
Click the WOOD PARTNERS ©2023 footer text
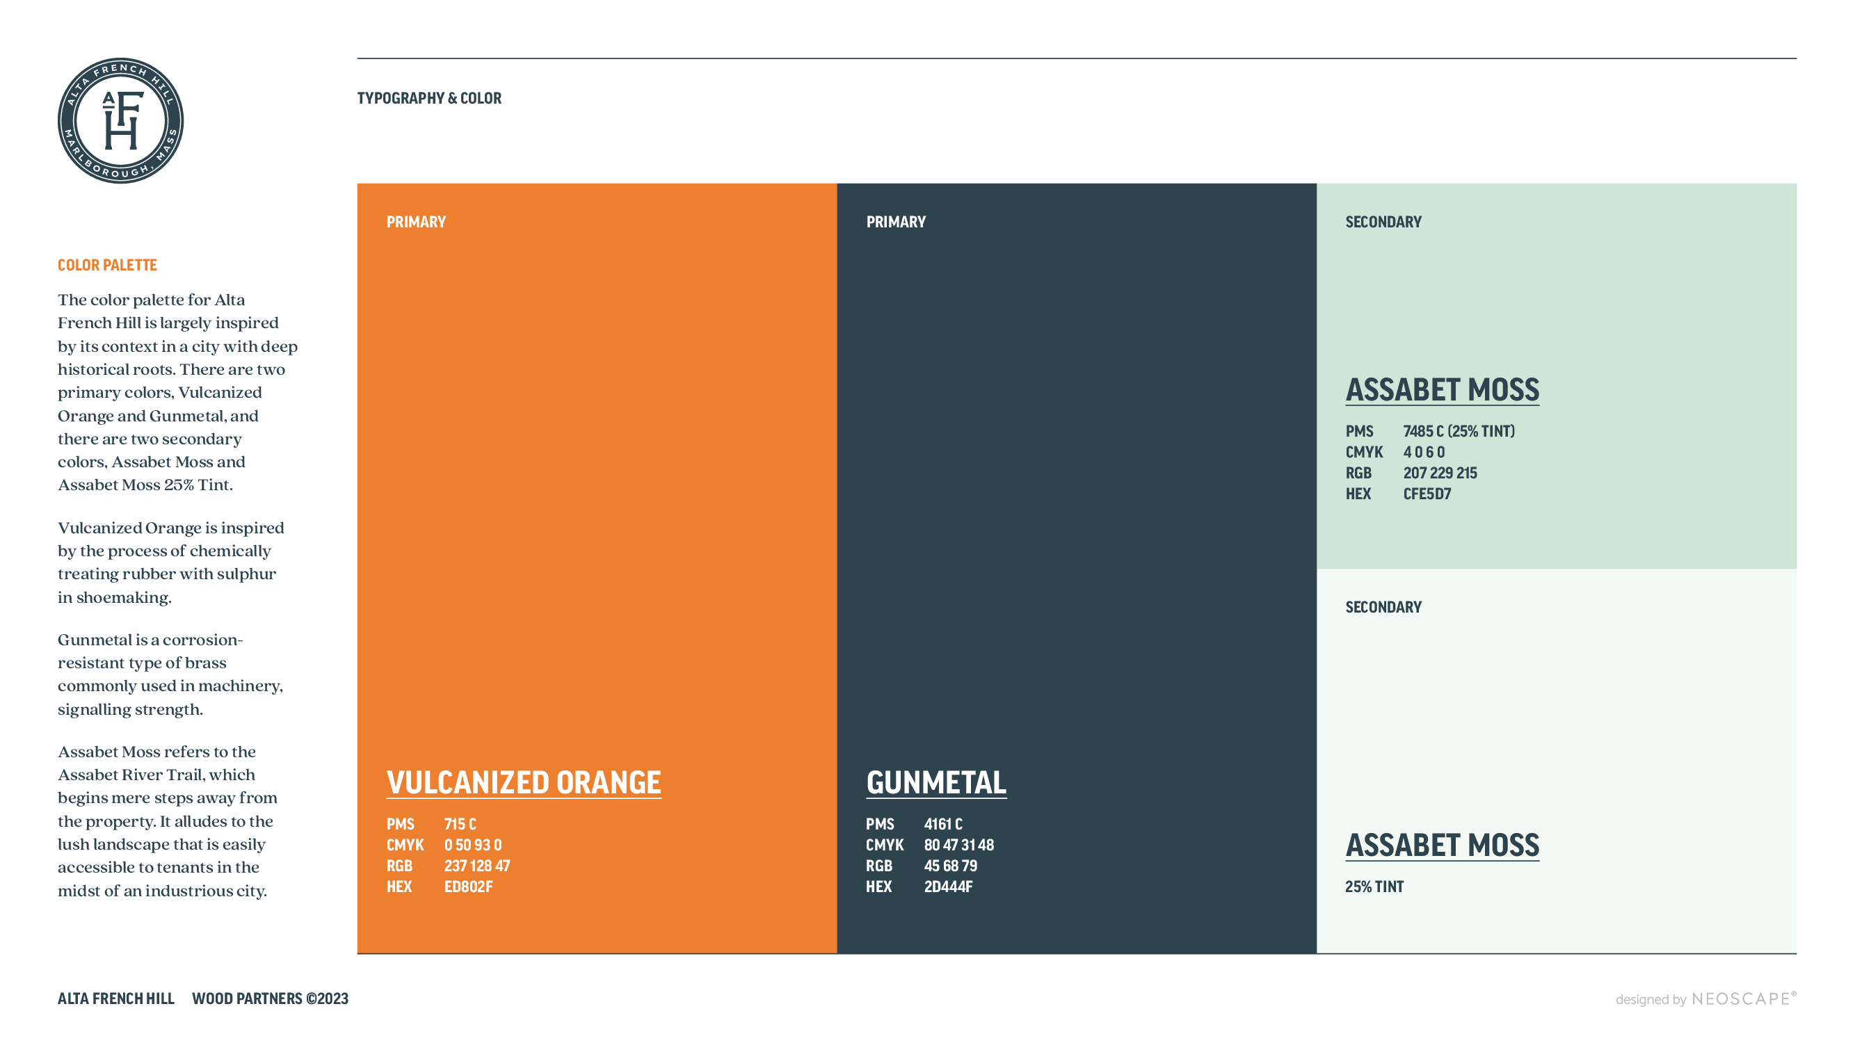270,998
